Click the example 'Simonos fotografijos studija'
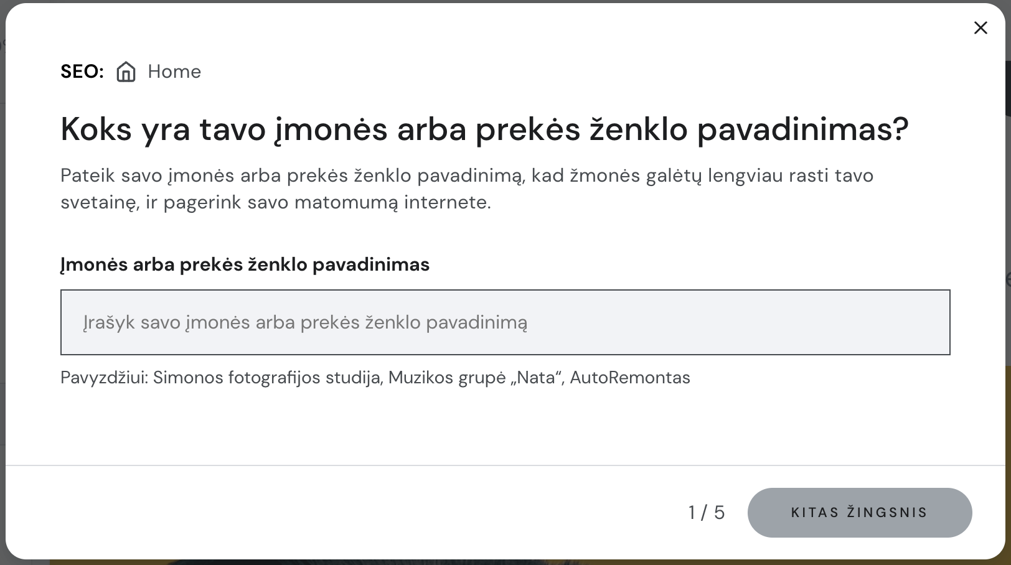 267,378
